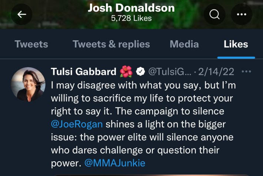Follow the @MMAJunkie mention link

coord(115,163)
